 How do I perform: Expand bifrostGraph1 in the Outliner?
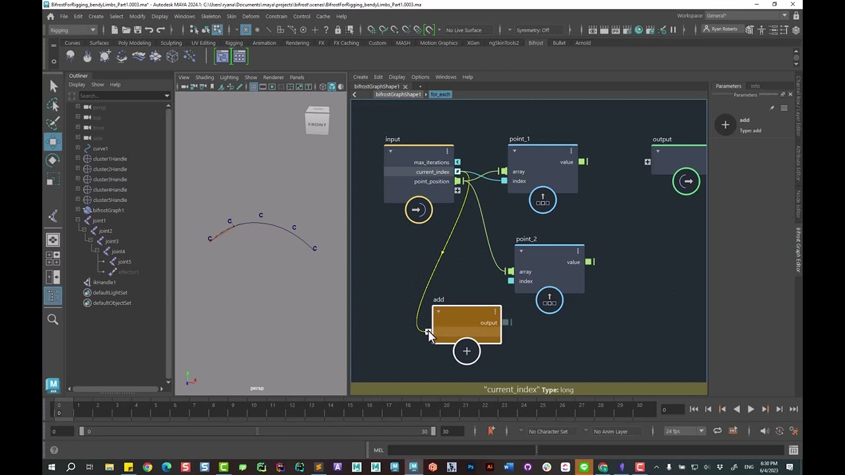(x=78, y=210)
